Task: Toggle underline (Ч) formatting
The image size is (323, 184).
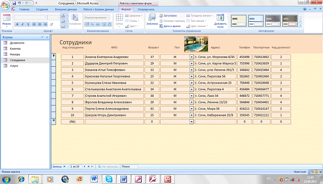Action: click(29, 24)
